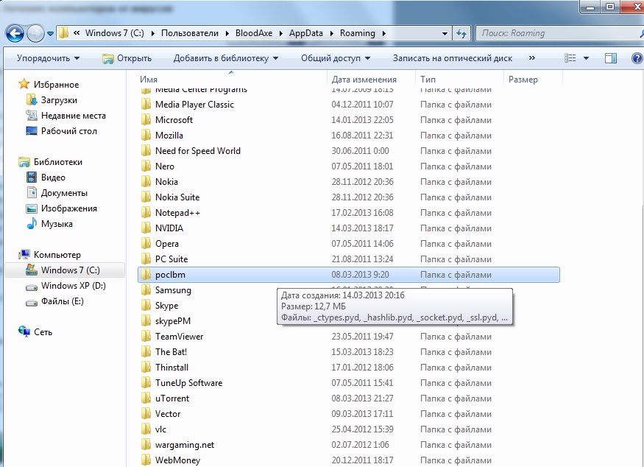Click the Forward navigation arrow

[36, 33]
